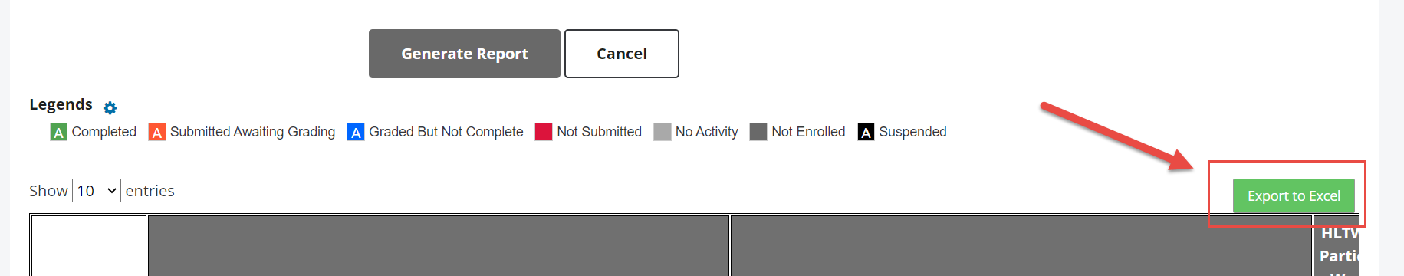This screenshot has height=276, width=1404.
Task: Open the Legends settings gear icon
Action: pyautogui.click(x=110, y=108)
